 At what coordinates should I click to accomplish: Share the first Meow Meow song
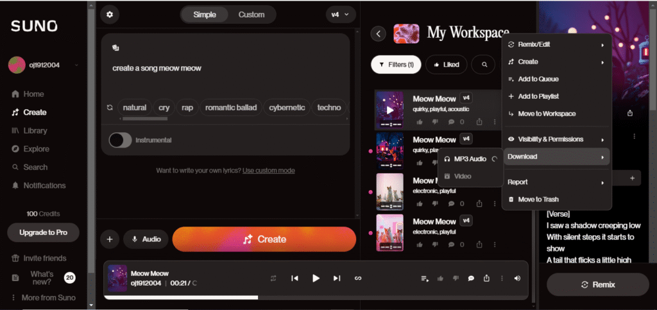(479, 122)
